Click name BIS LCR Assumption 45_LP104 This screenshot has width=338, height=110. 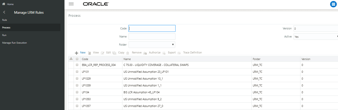[x=141, y=92]
